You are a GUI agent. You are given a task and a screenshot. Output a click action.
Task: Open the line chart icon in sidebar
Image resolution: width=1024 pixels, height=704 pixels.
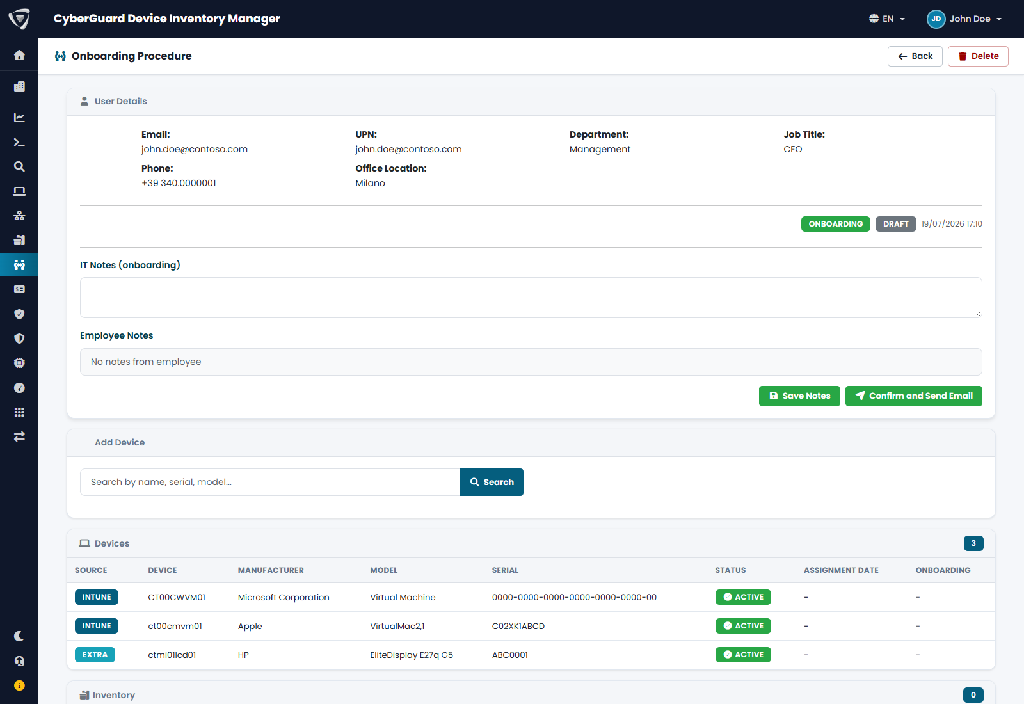19,118
